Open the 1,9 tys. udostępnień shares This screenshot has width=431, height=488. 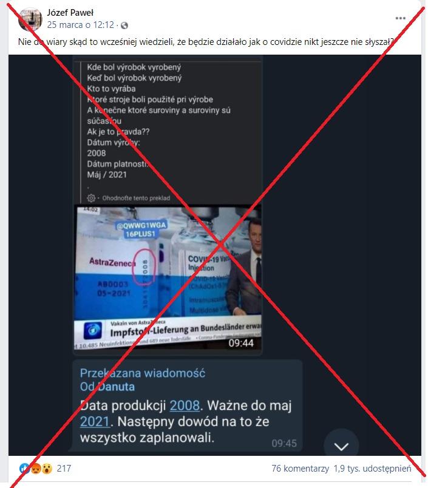373,469
